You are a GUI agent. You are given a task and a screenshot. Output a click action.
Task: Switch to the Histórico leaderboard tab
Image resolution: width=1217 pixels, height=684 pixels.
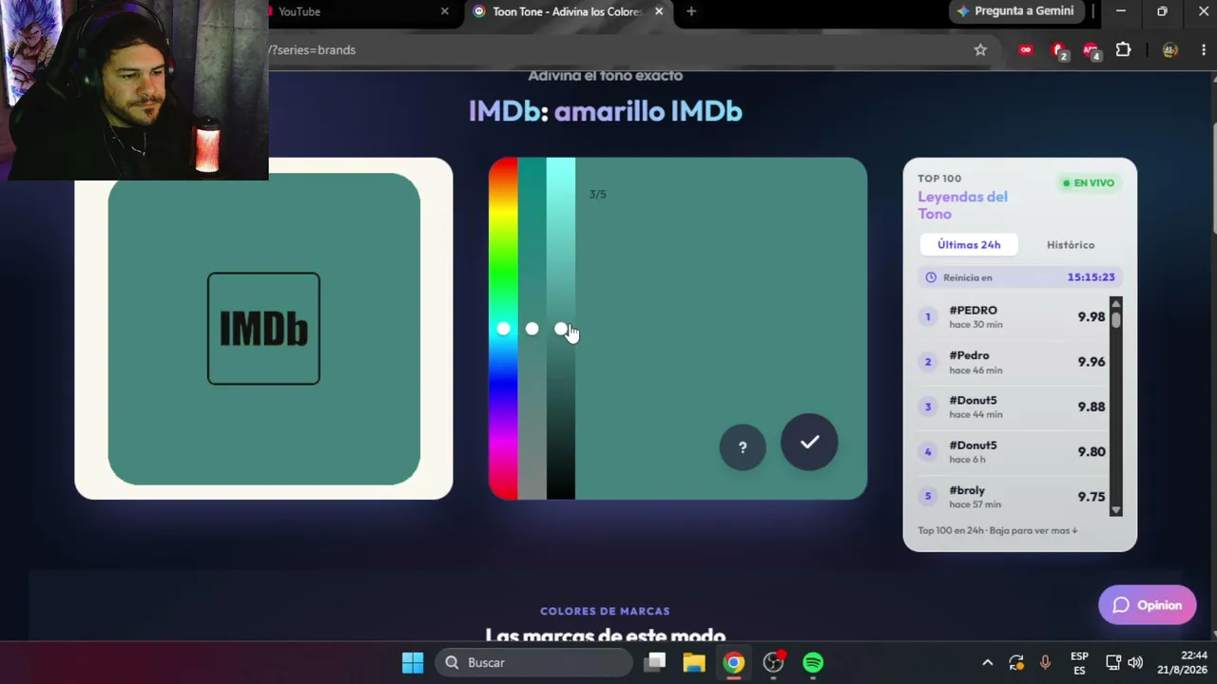click(x=1071, y=244)
